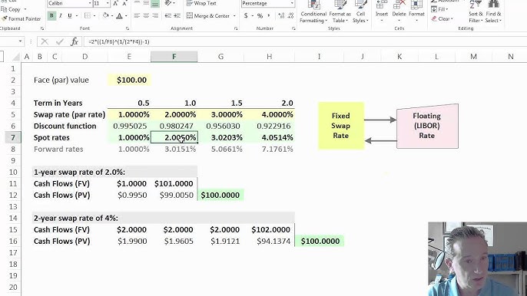Open the Copy dropdown arrow

pyautogui.click(x=25, y=9)
